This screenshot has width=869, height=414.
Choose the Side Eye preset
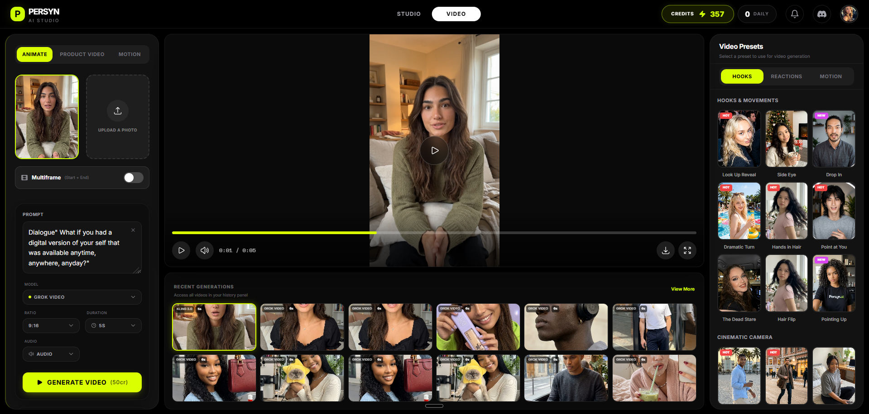click(786, 139)
